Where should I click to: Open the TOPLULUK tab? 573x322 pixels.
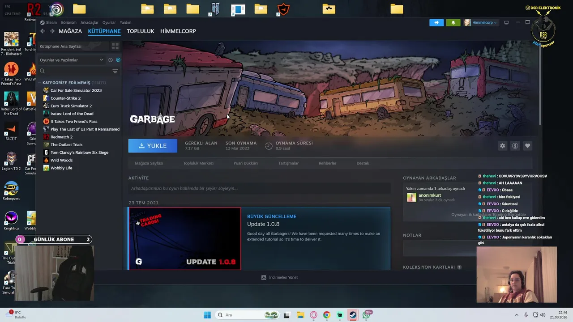click(140, 31)
